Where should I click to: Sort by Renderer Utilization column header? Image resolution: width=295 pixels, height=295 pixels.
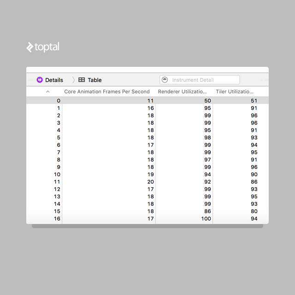point(183,92)
